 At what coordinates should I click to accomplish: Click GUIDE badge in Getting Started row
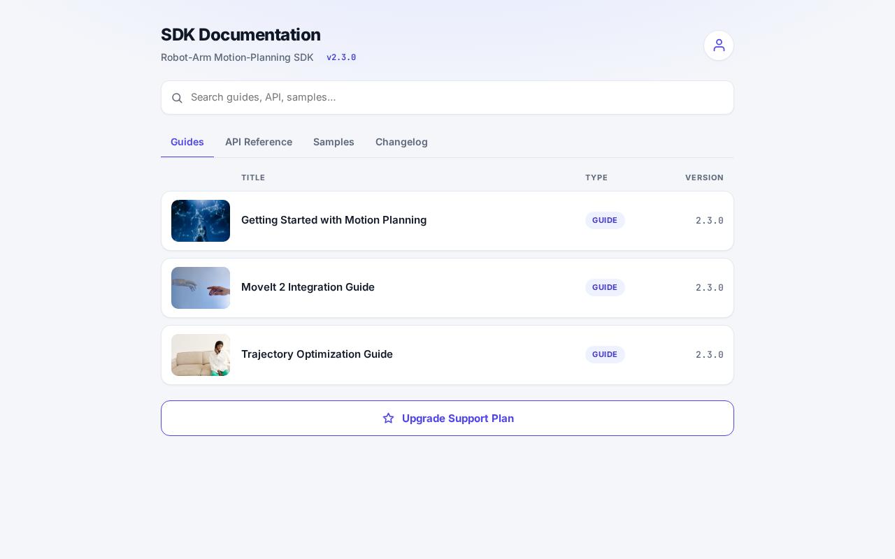click(605, 220)
